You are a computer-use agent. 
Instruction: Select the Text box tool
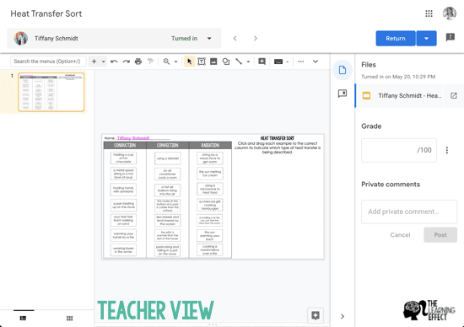point(202,62)
